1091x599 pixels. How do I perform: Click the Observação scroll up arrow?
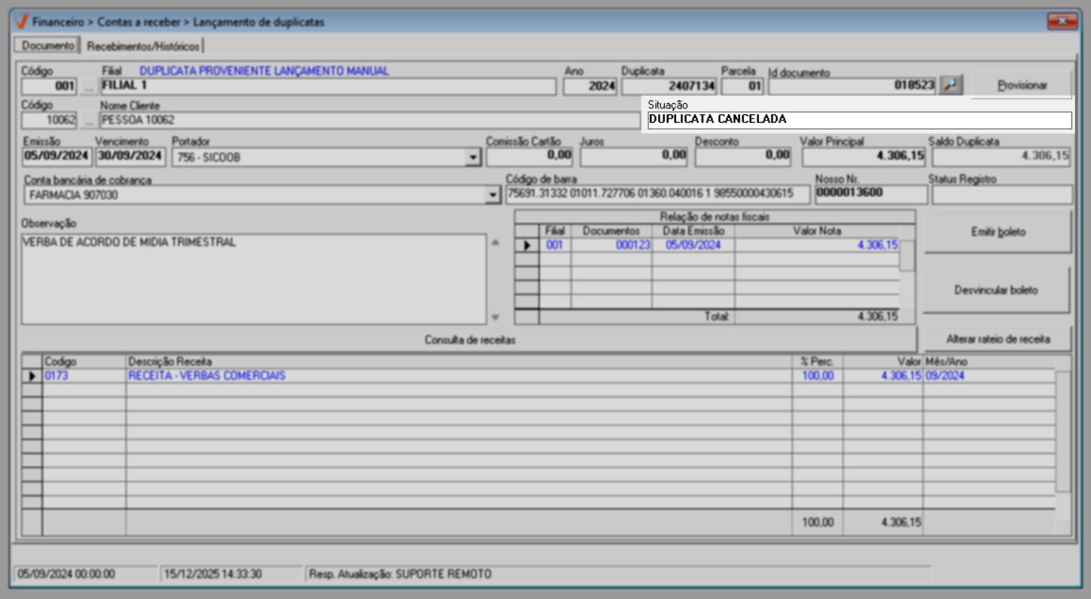(x=495, y=242)
